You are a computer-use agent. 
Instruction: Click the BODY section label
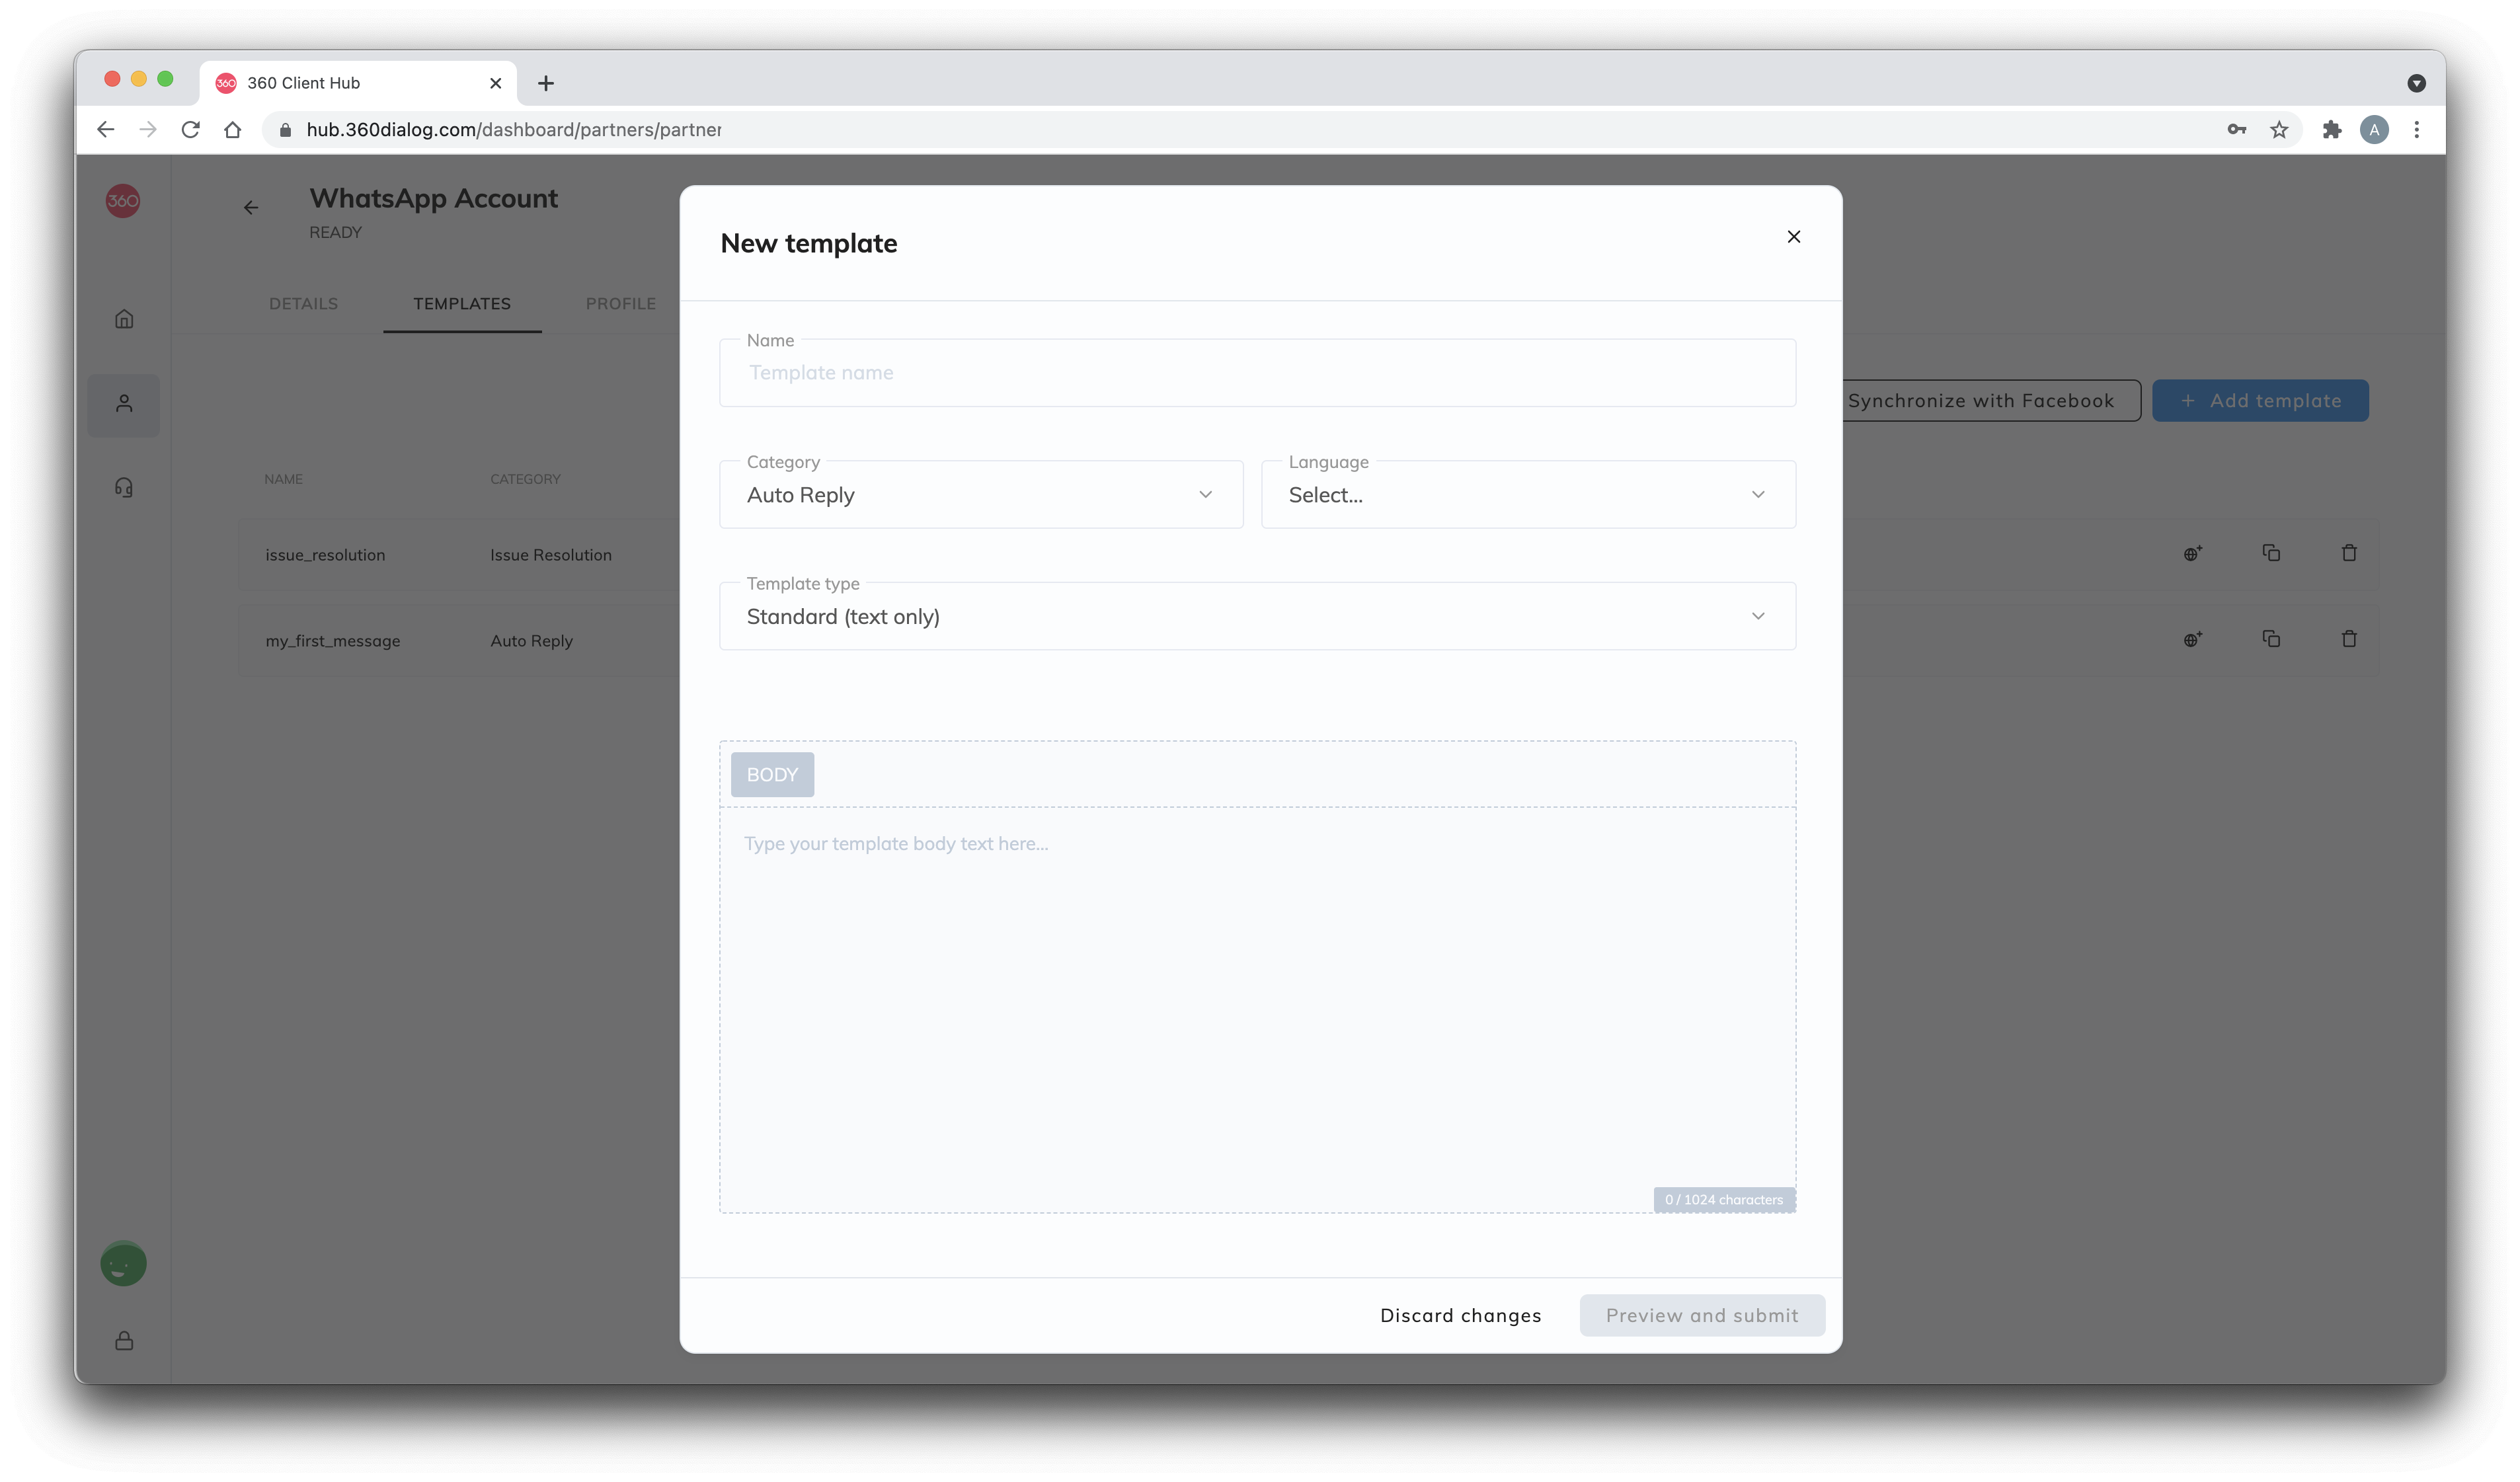tap(772, 775)
